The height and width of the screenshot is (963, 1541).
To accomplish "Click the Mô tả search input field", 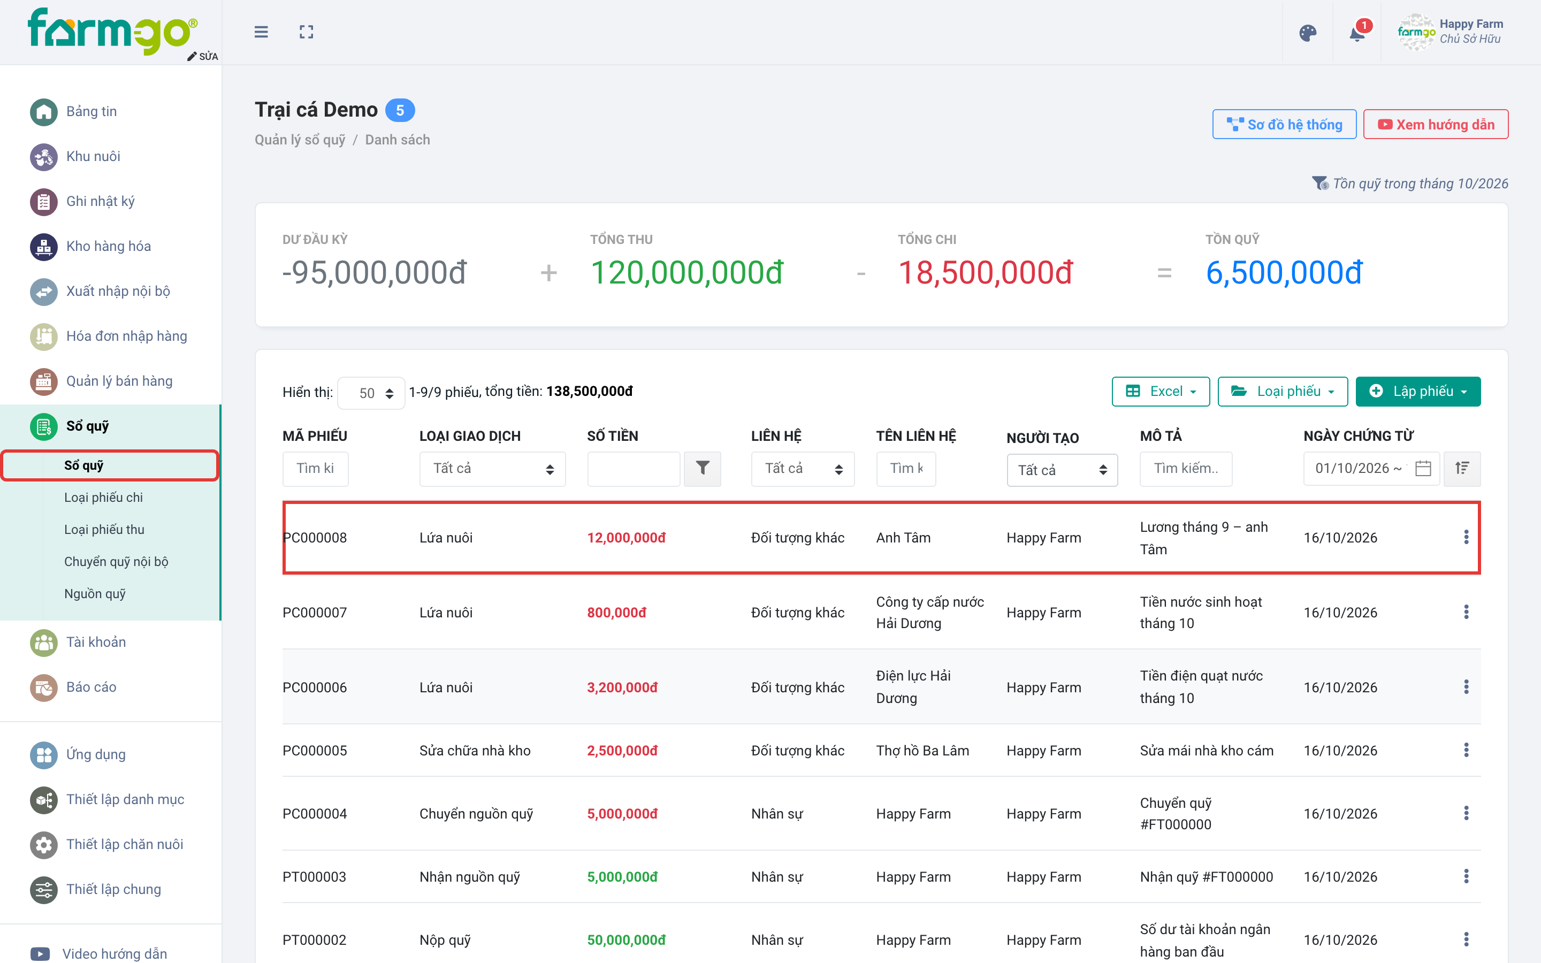I will point(1186,469).
